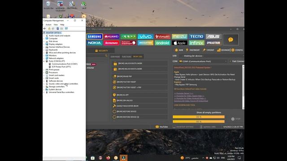
Task: Select the Nokia brand tile
Action: [95, 43]
